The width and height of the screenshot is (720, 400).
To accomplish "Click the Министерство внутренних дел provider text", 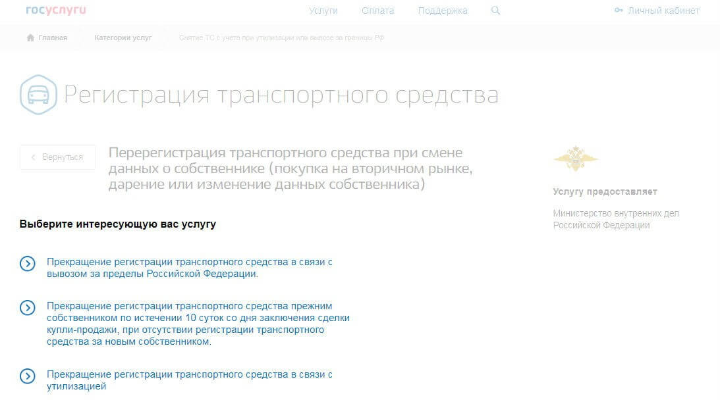I will point(615,219).
